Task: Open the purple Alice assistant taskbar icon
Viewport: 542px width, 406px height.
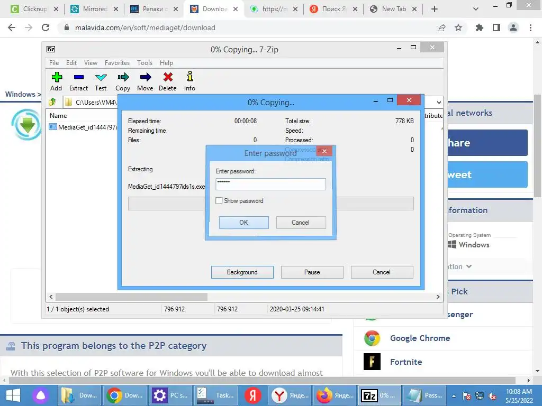Action: pos(41,395)
